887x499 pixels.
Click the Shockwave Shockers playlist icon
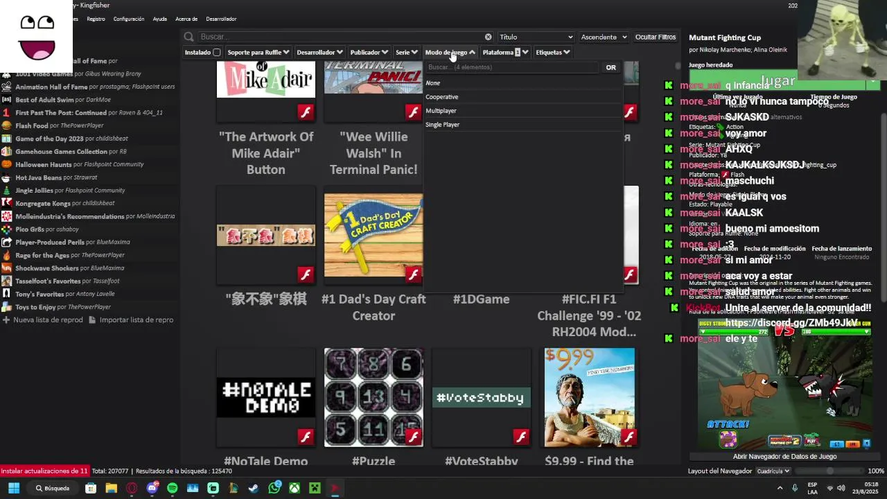click(x=6, y=268)
